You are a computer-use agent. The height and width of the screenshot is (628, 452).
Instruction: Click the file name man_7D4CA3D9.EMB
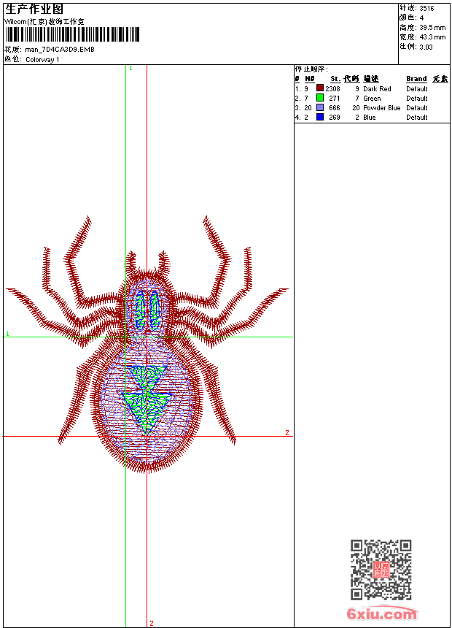60,50
